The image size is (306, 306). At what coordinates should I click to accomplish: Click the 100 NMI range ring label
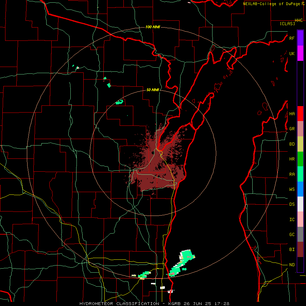tap(153, 27)
